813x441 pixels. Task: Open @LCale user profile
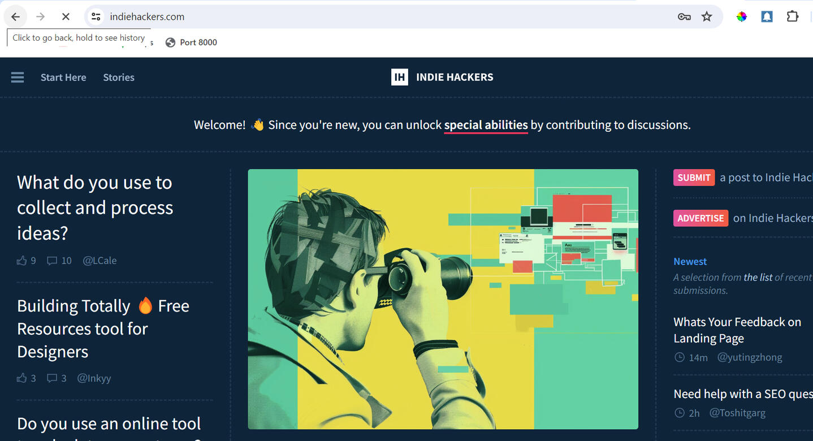100,261
